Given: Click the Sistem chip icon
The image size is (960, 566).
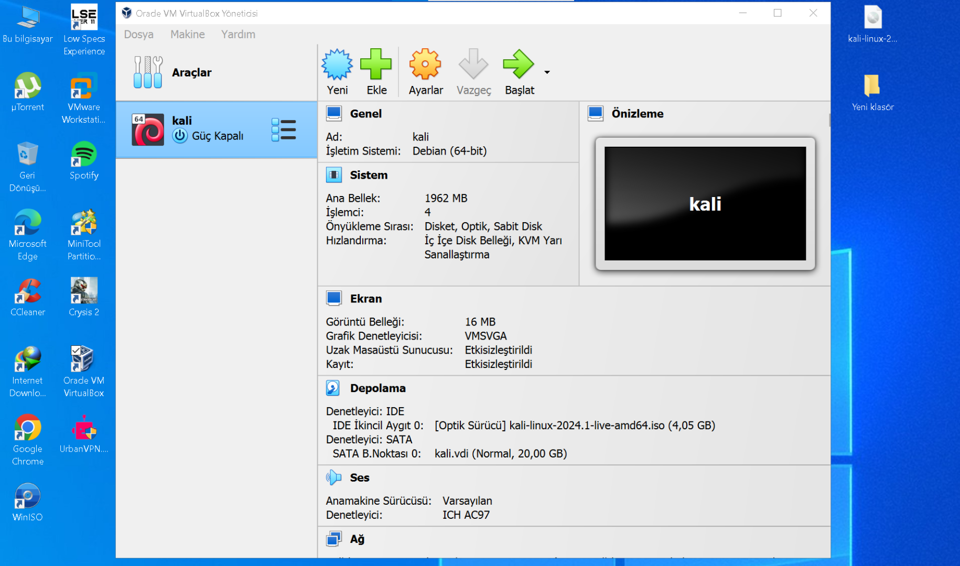Looking at the screenshot, I should click(x=334, y=175).
